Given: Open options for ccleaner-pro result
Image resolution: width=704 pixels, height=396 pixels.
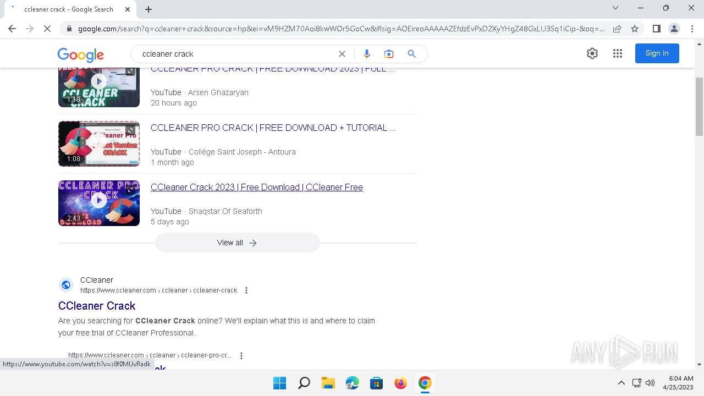Looking at the screenshot, I should pyautogui.click(x=241, y=356).
